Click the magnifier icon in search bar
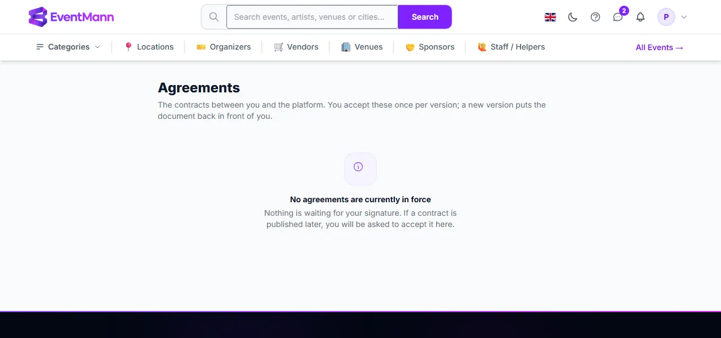 point(214,17)
